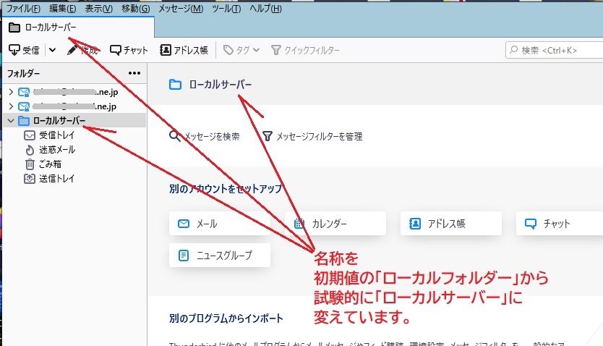Open the メッセージ menu
This screenshot has width=603, height=346.
click(x=179, y=8)
